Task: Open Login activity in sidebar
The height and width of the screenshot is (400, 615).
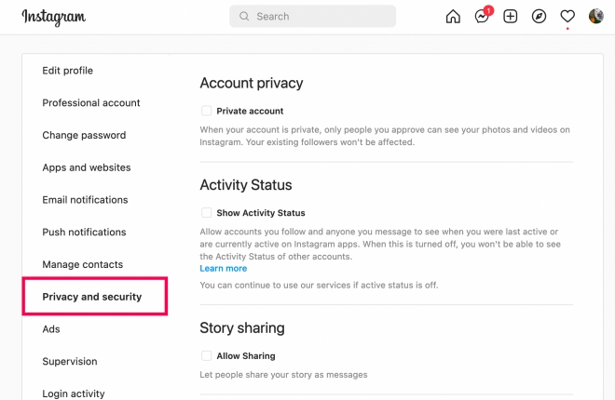Action: 74,393
